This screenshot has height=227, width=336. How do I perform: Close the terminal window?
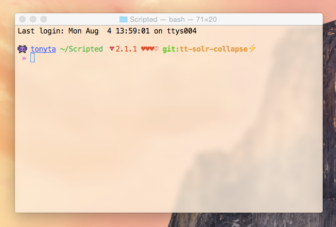coord(22,19)
